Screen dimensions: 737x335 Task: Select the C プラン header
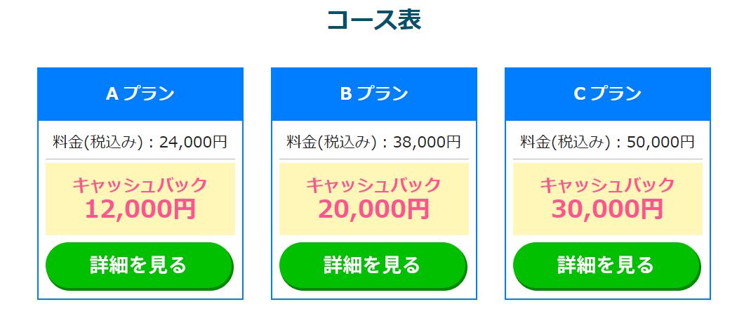pyautogui.click(x=608, y=93)
